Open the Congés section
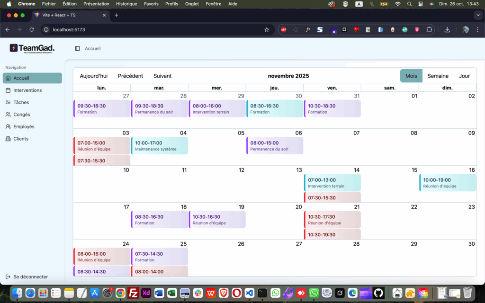The image size is (485, 303). point(22,115)
